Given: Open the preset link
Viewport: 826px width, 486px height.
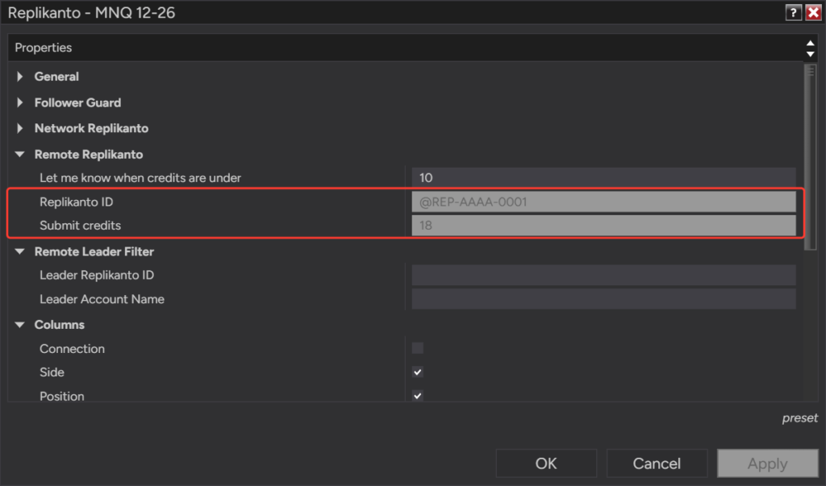Looking at the screenshot, I should pos(799,418).
